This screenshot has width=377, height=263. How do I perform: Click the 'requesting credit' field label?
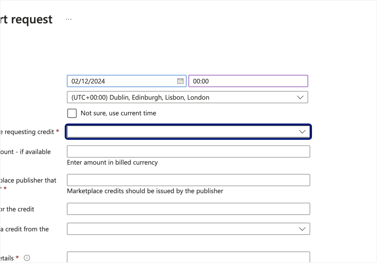click(30, 132)
